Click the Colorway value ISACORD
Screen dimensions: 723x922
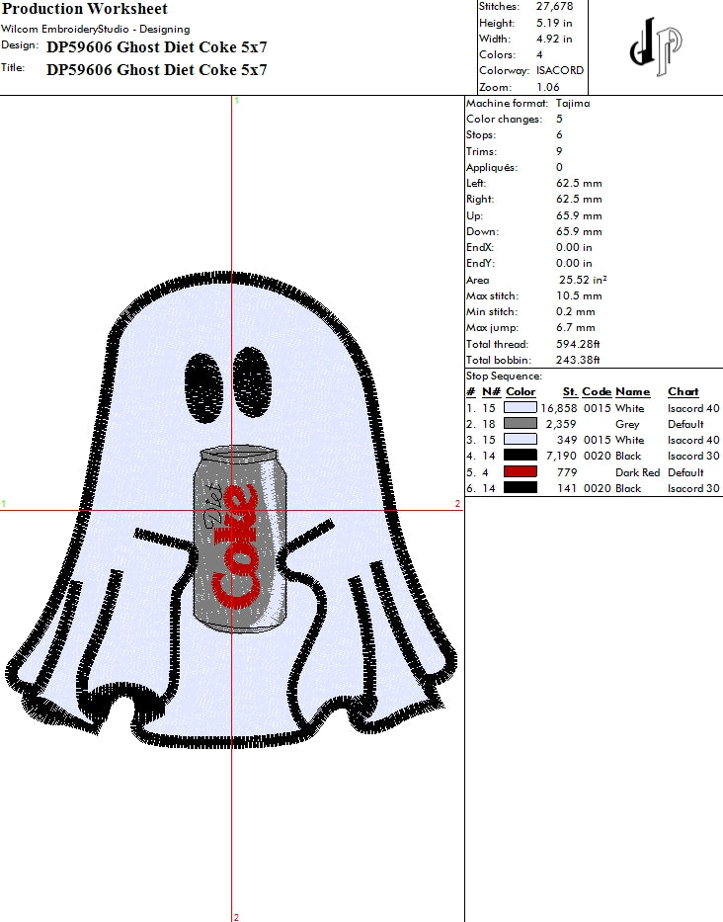point(560,70)
